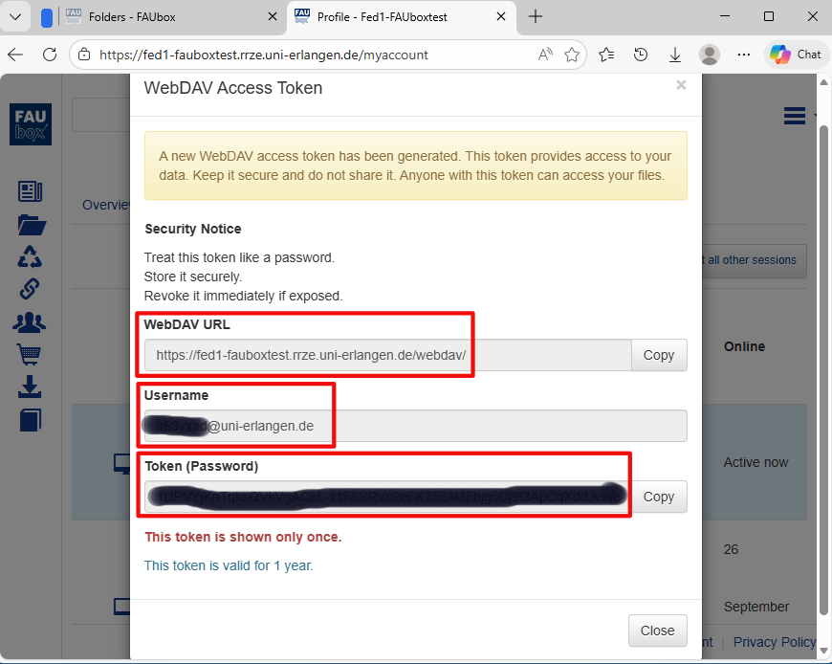
Task: Copy the Token password
Action: [659, 497]
